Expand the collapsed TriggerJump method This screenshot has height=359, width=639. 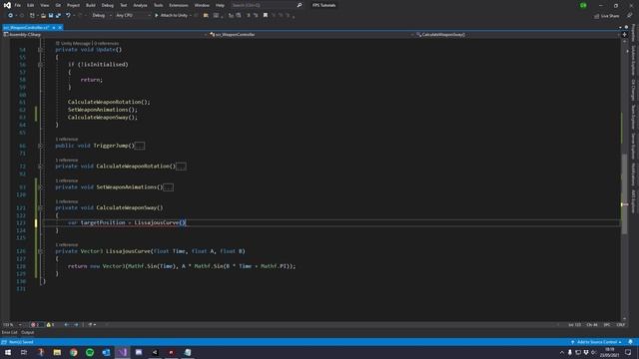[x=40, y=146]
